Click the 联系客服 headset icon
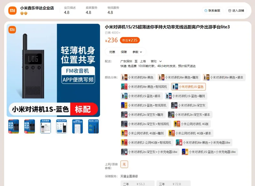This screenshot has width=255, height=186. click(206, 10)
